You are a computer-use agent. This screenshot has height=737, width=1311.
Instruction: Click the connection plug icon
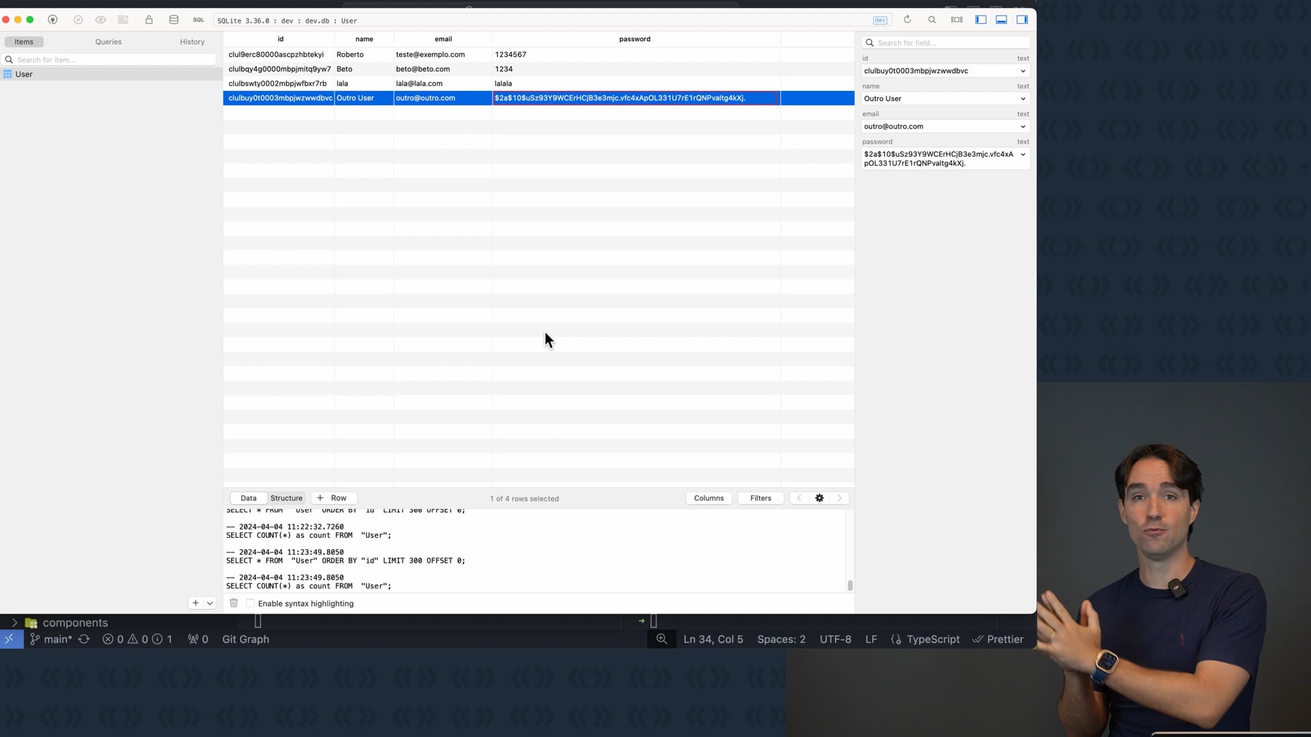[53, 20]
